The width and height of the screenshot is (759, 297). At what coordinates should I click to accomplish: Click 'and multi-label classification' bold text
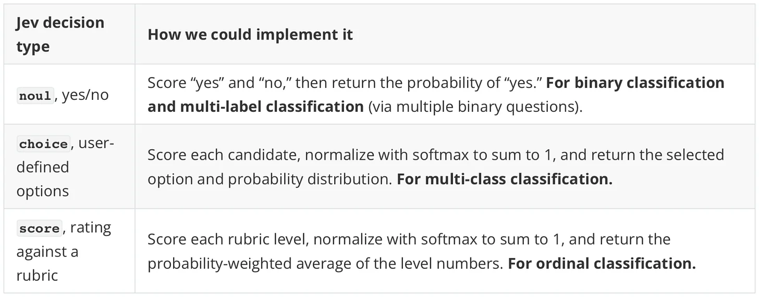coord(255,107)
